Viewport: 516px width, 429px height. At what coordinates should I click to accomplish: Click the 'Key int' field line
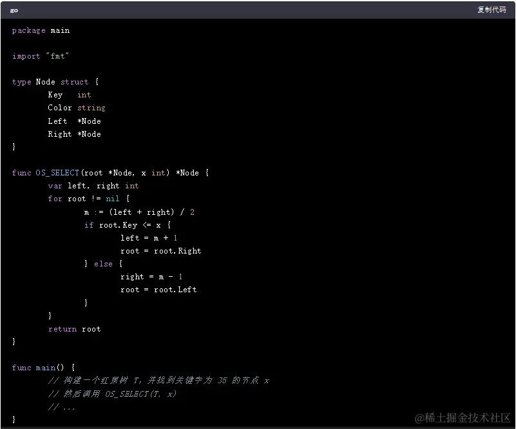(70, 95)
